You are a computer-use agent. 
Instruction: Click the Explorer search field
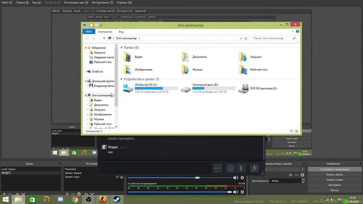tap(274, 39)
